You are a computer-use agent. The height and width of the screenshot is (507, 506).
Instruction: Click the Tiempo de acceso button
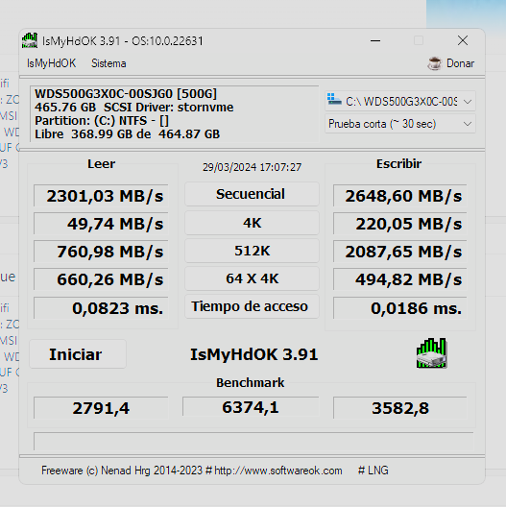click(x=252, y=306)
